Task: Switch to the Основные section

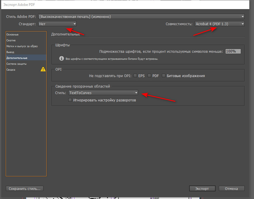Action: point(26,35)
